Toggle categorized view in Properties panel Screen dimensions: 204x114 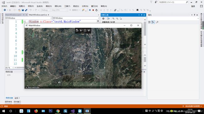coord(149,22)
